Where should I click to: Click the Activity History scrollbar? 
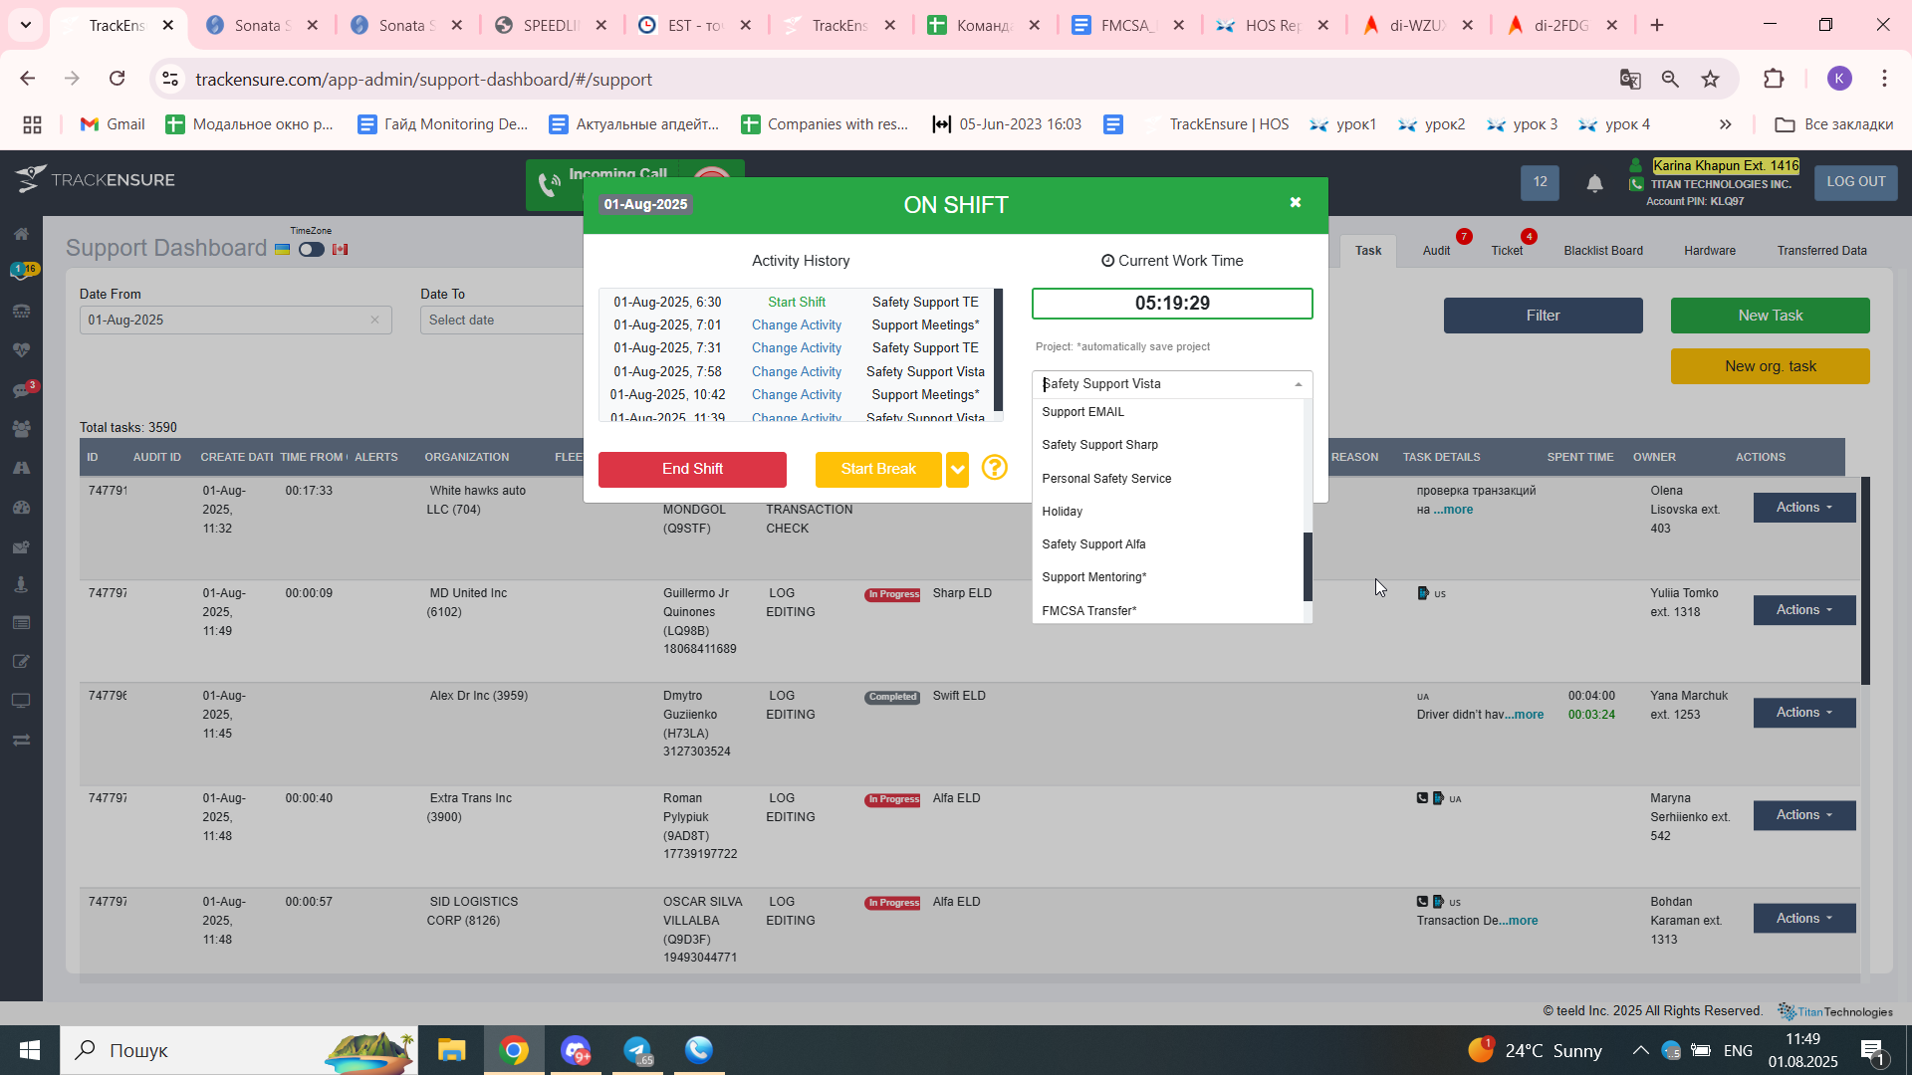click(998, 349)
